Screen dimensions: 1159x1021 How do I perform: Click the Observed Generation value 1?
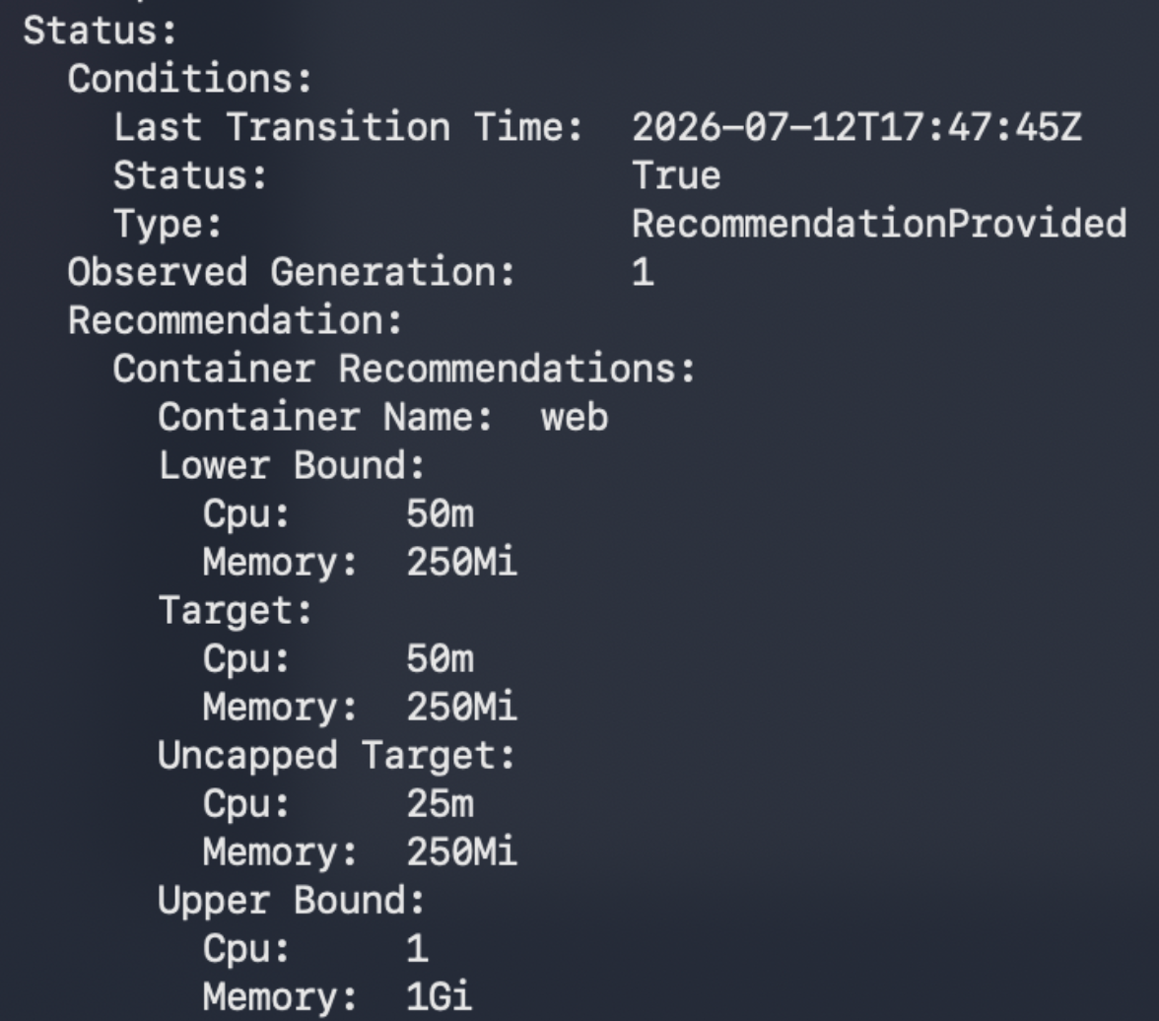(x=643, y=272)
